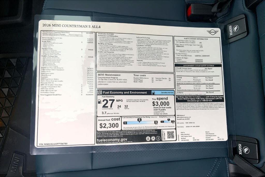Click the 'Gasoline Vehicle' label

(167, 93)
